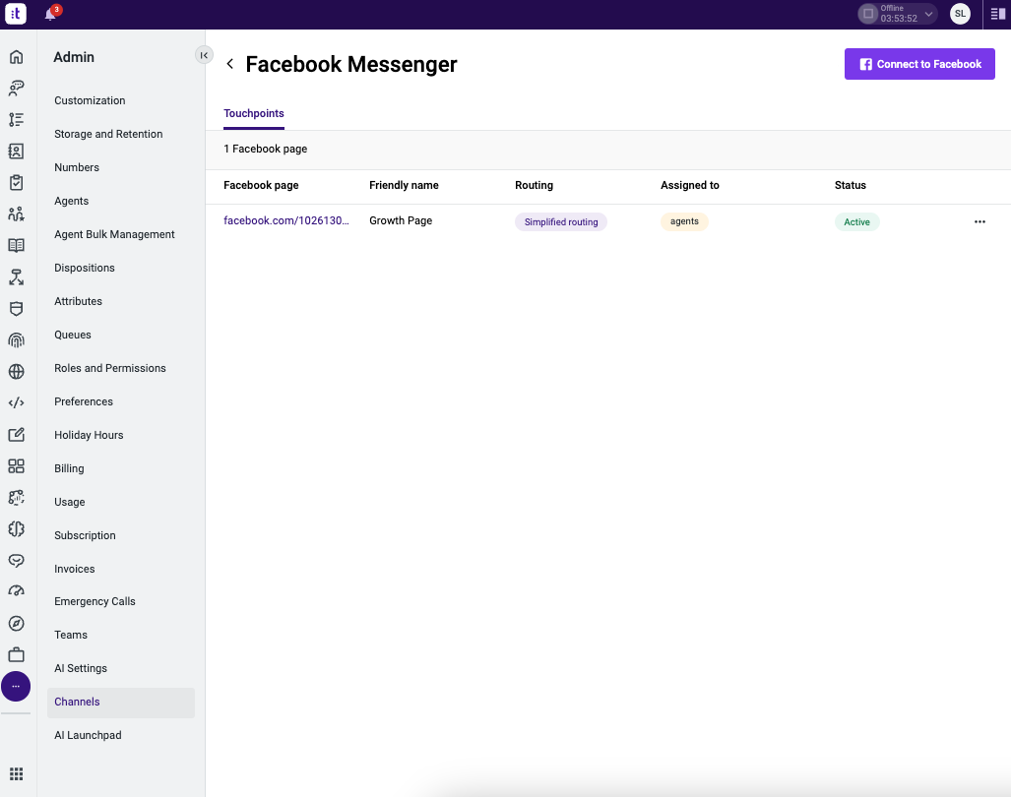Open Storage and Retention settings

click(108, 134)
